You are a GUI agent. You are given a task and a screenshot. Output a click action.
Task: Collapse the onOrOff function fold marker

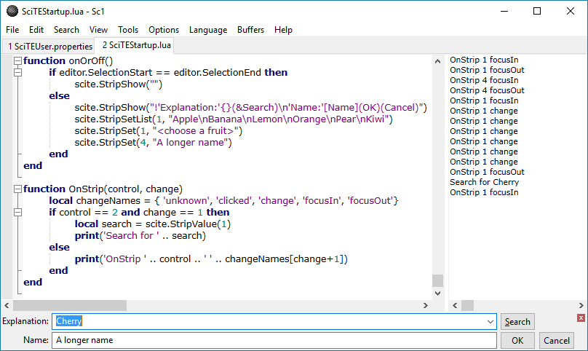tap(17, 61)
